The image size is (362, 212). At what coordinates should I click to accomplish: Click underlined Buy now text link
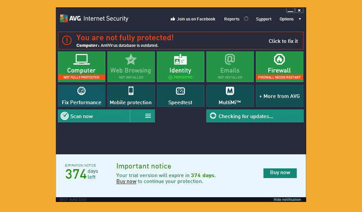126,181
